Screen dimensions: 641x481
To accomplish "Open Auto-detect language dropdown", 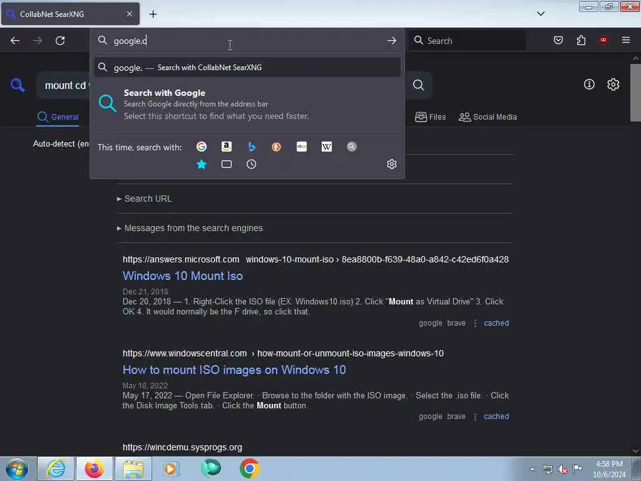I will click(x=61, y=144).
